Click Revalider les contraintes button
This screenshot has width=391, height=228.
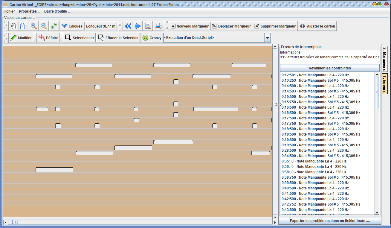click(x=329, y=68)
